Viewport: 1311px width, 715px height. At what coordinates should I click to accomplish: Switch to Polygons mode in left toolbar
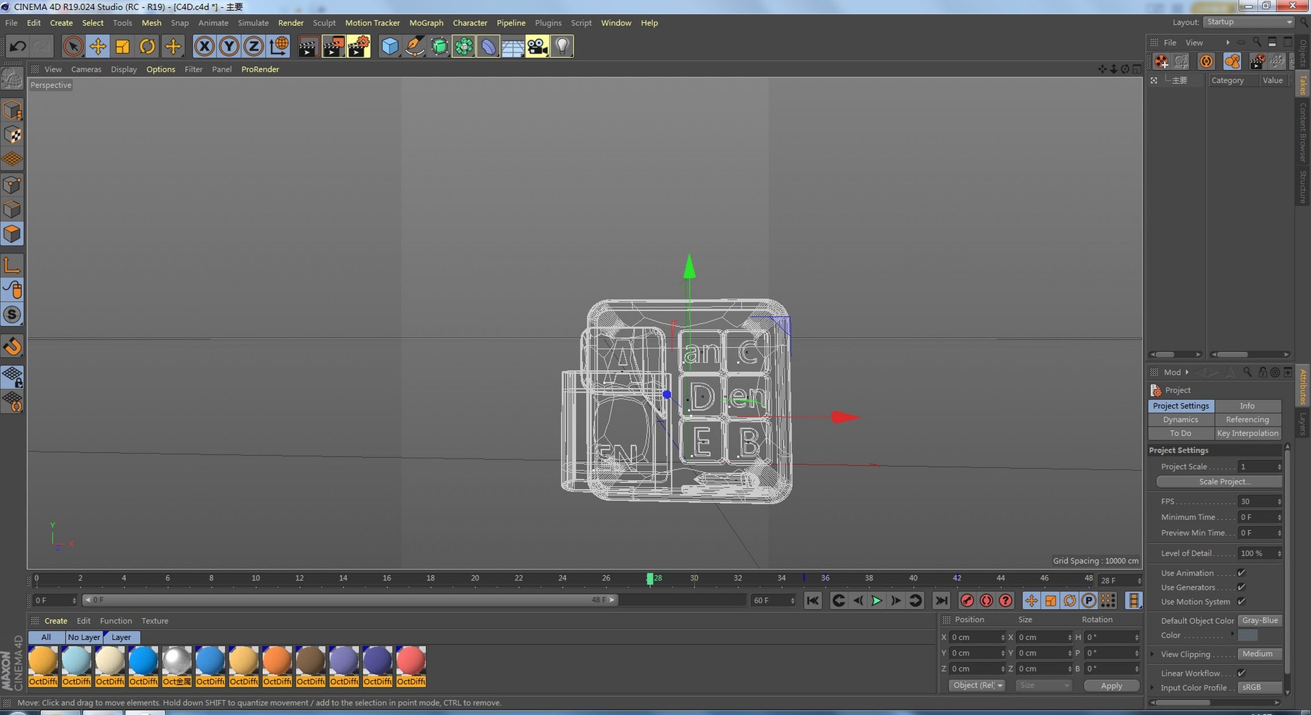tap(12, 234)
